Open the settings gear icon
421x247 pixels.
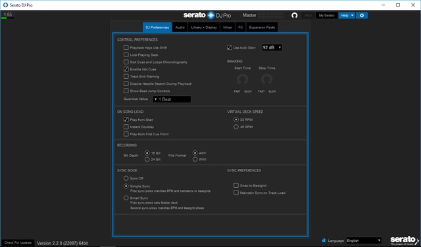click(x=362, y=15)
